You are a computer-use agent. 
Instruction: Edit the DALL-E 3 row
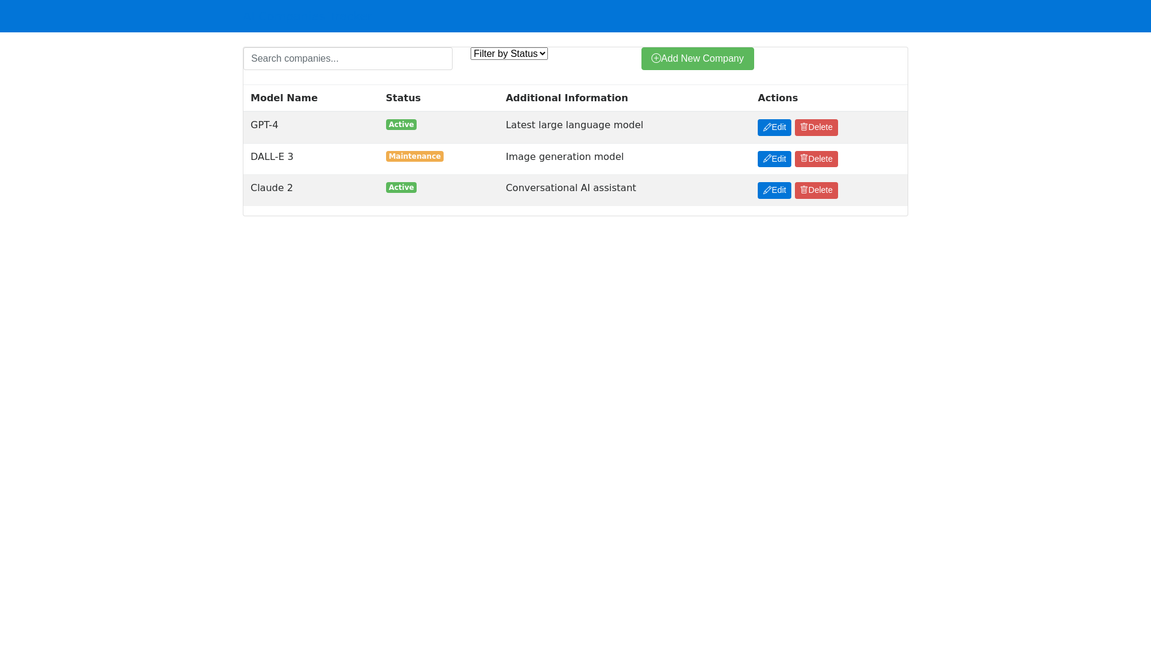click(x=774, y=159)
